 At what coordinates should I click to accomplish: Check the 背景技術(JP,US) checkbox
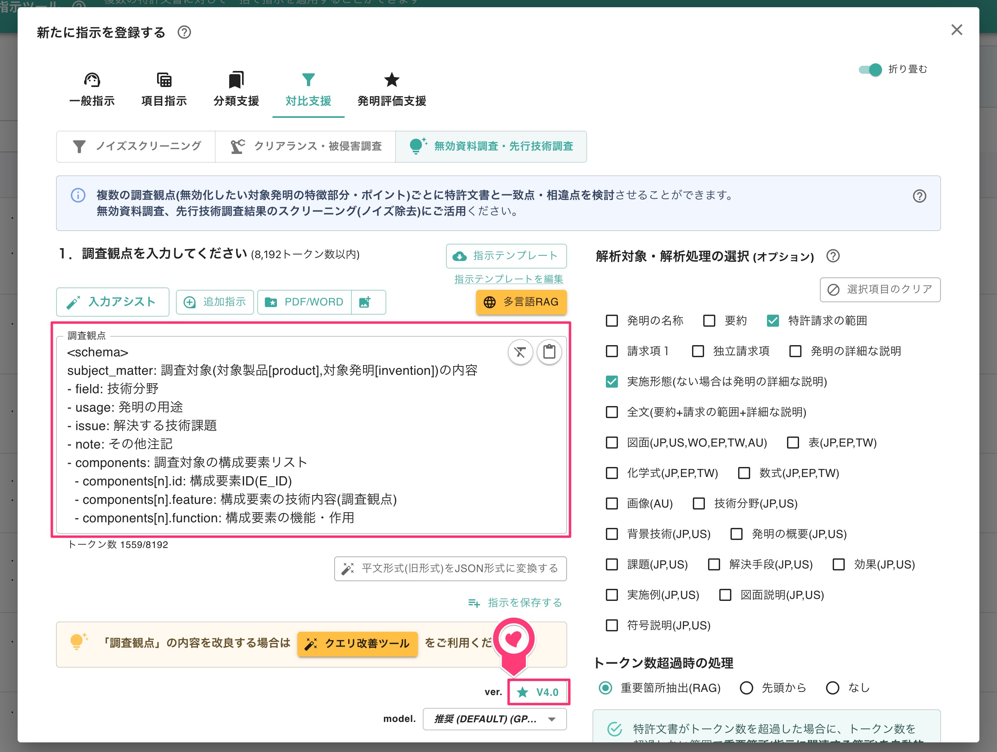point(612,534)
